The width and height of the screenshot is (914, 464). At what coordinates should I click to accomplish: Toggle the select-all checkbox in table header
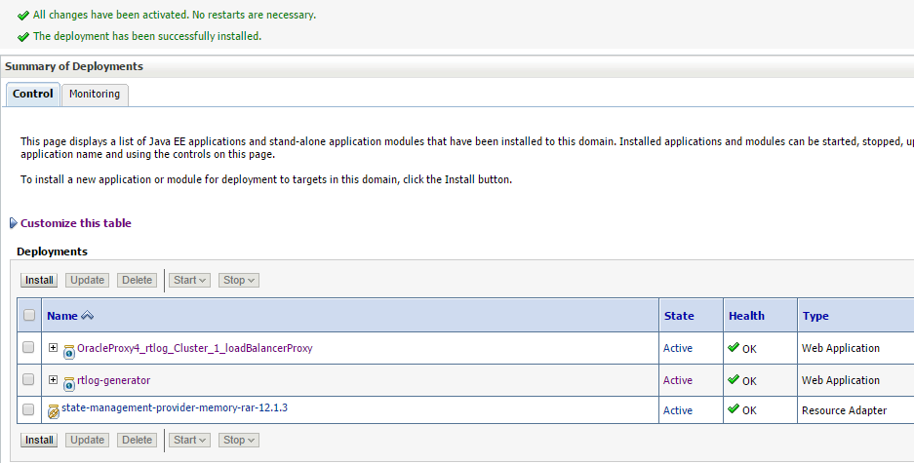(29, 315)
